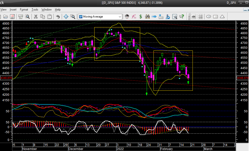Click the Cut scissors icon
Image resolution: width=249 pixels, height=151 pixels.
click(36, 17)
